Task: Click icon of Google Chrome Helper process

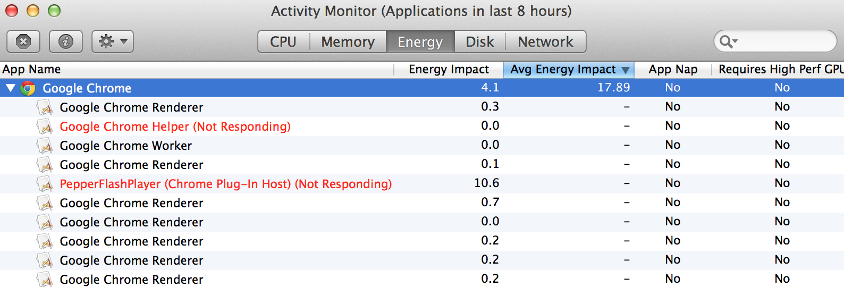Action: point(45,126)
